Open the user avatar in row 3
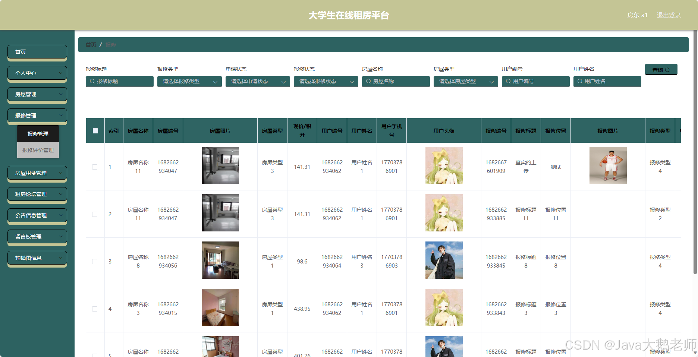 click(444, 260)
